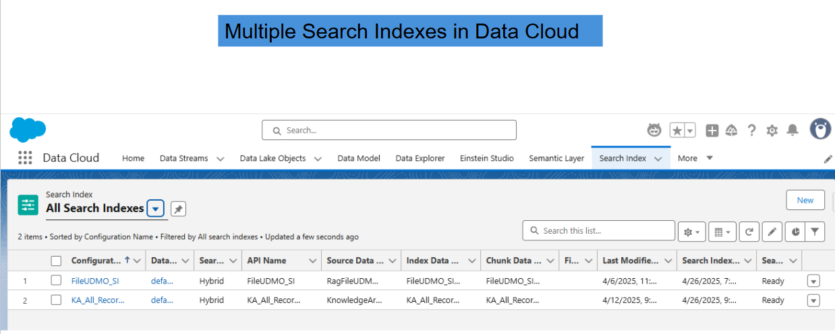Open defa... data space link in KA_All_Recor row
The image size is (835, 334).
162,300
